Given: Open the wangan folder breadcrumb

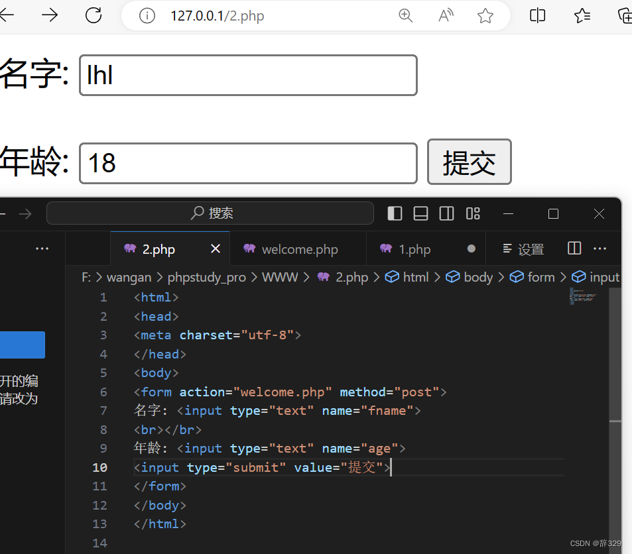Looking at the screenshot, I should click(129, 277).
